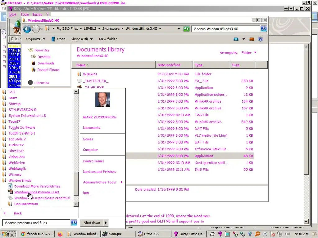Click the WBskins folder icon
The image size is (318, 238).
(79, 74)
